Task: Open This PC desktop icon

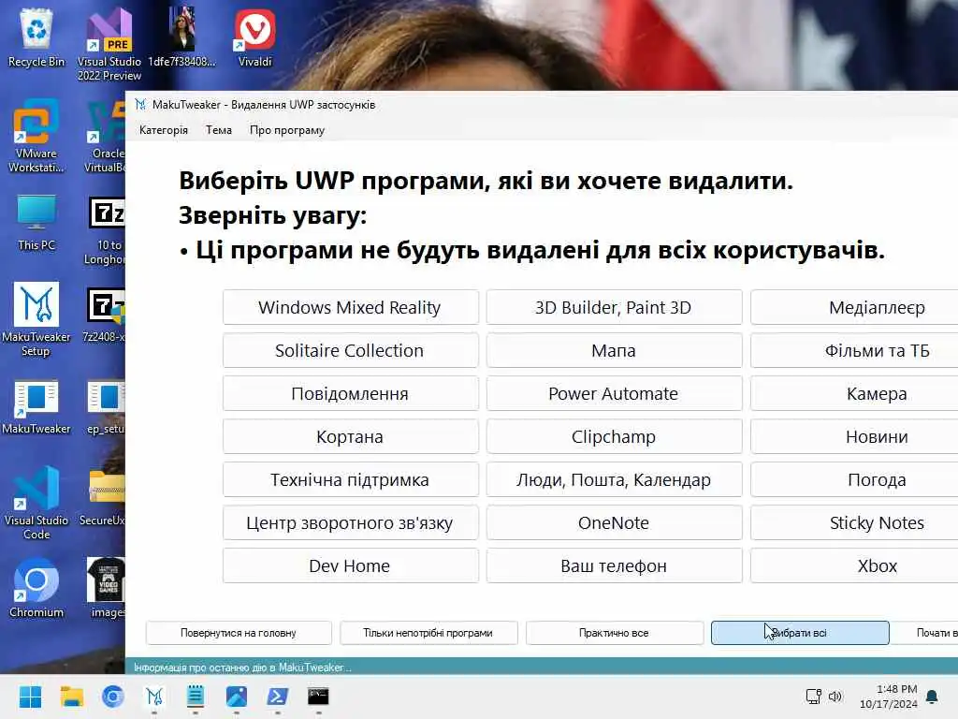Action: point(36,221)
